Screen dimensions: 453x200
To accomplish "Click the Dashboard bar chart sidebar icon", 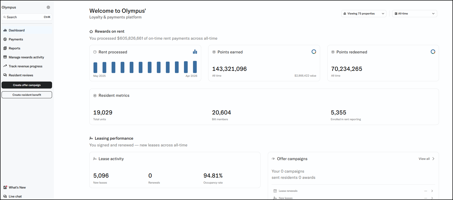I will (x=5, y=30).
